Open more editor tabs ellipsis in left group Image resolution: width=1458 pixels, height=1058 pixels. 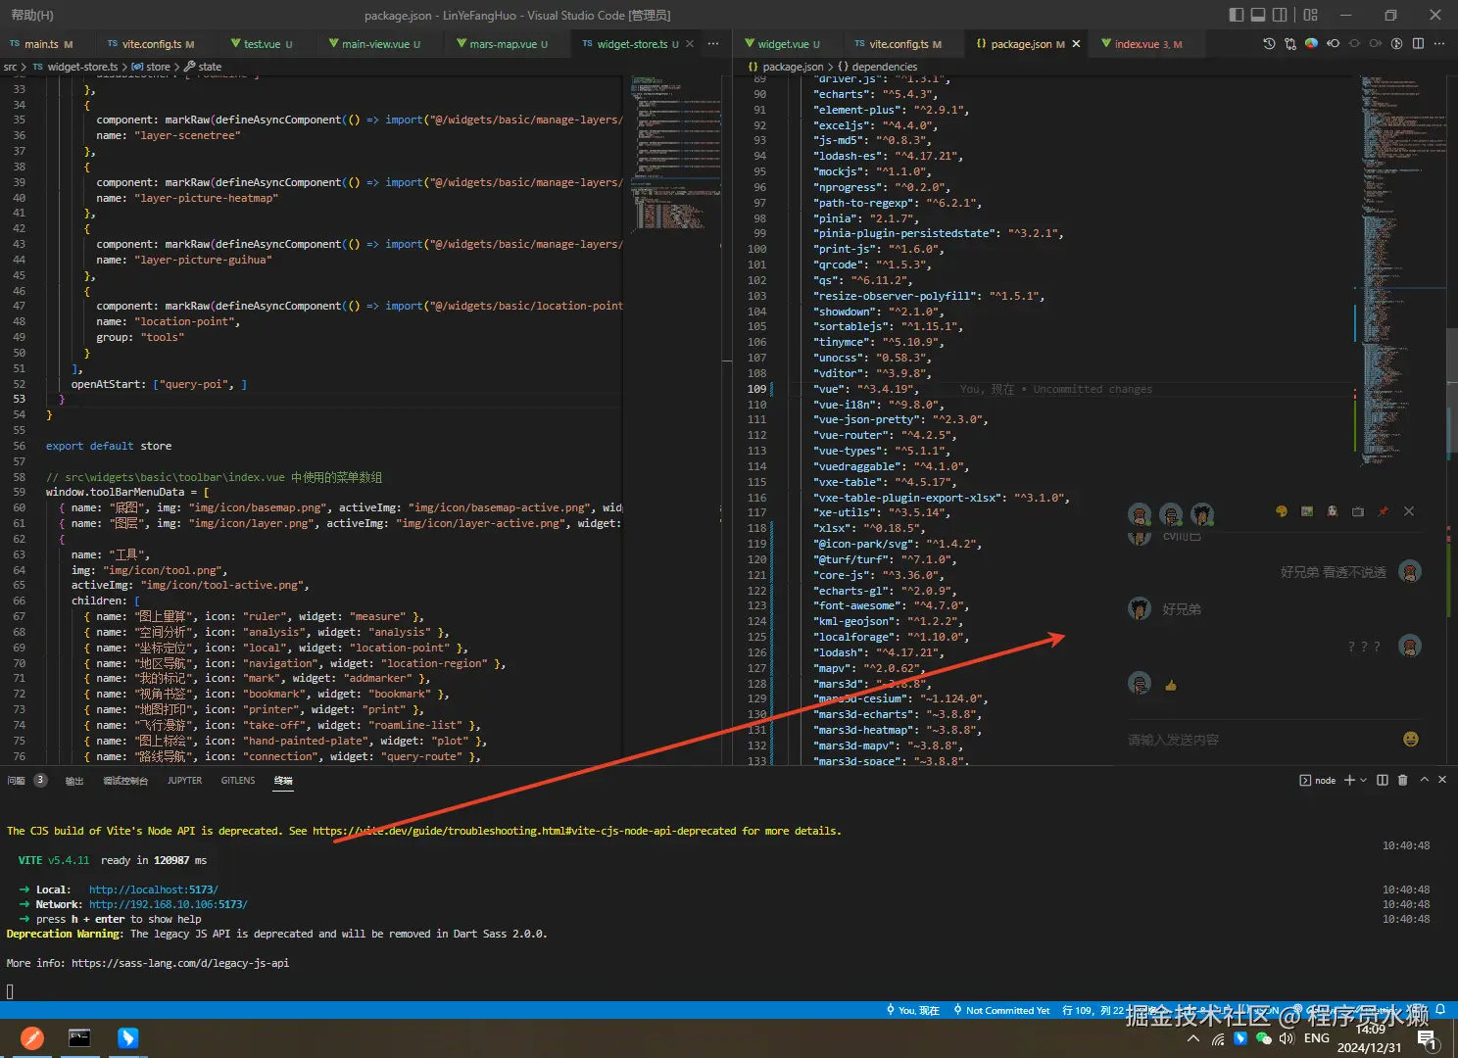(713, 44)
